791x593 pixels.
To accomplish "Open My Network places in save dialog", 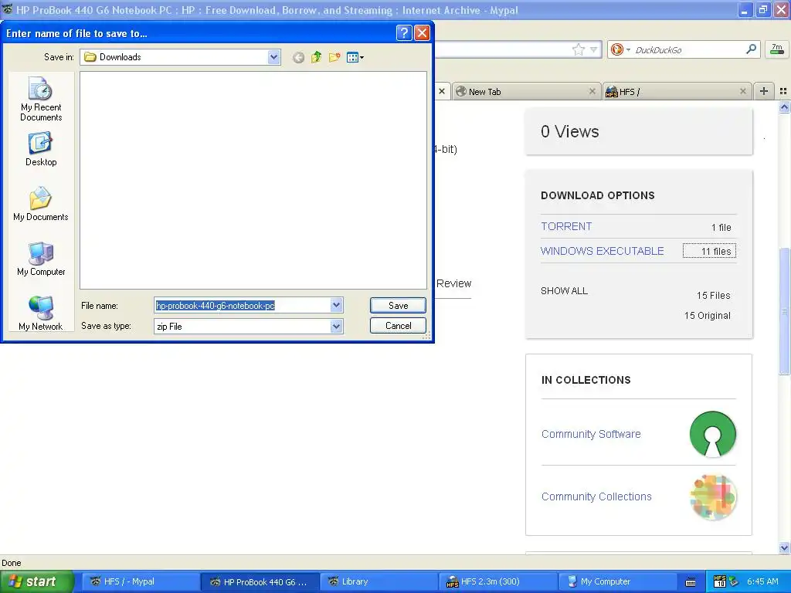I will coord(41,313).
